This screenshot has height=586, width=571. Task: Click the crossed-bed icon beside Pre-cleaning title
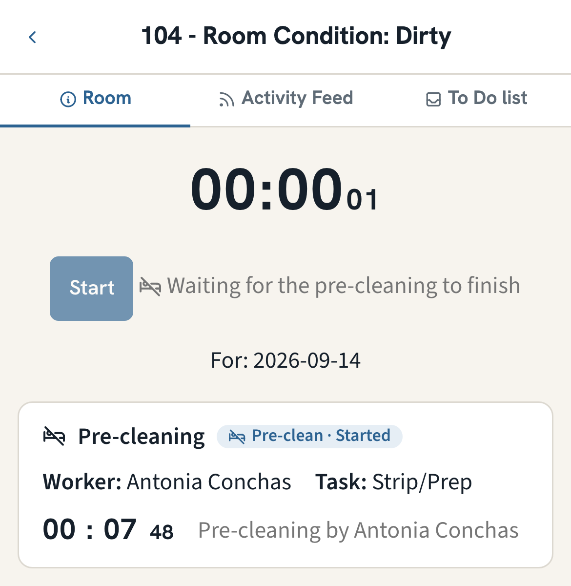(x=54, y=436)
